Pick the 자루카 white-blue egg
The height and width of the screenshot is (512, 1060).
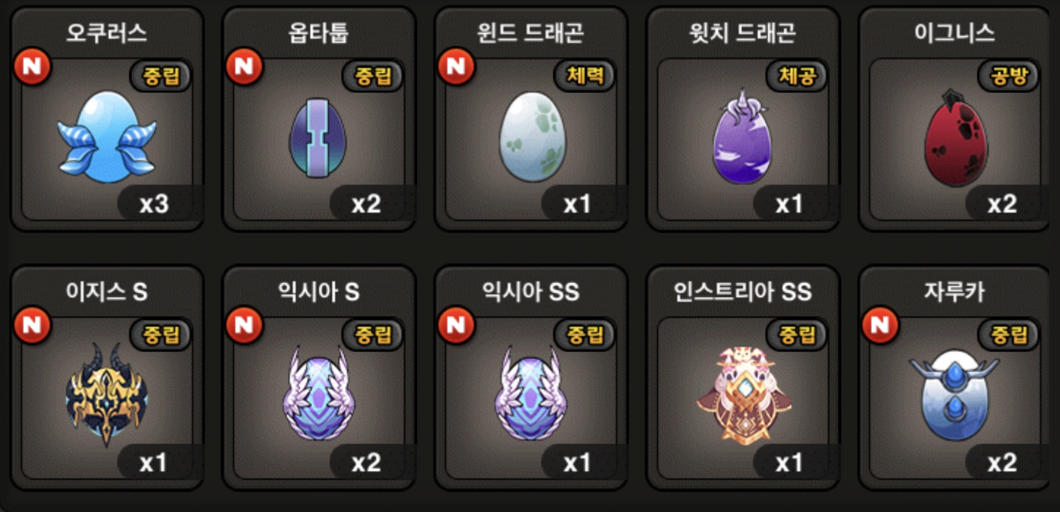(955, 395)
